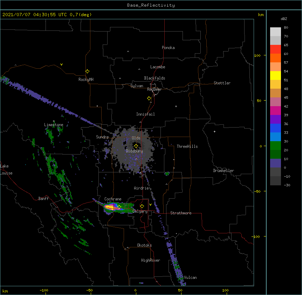This screenshot has width=302, height=295.
Task: Click the Banff label
Action: tap(43, 199)
